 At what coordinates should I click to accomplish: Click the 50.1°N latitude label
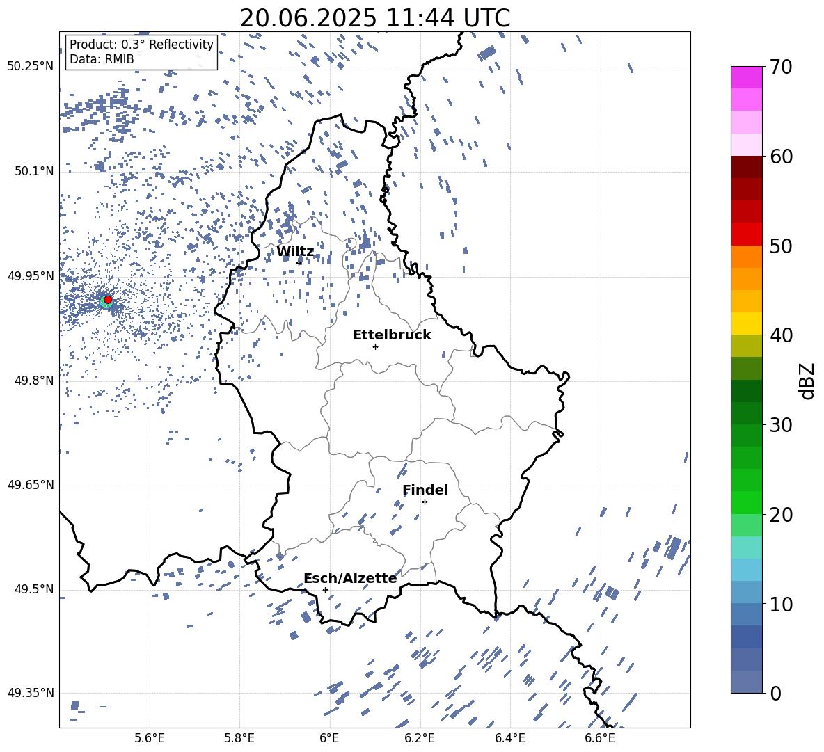tap(33, 172)
